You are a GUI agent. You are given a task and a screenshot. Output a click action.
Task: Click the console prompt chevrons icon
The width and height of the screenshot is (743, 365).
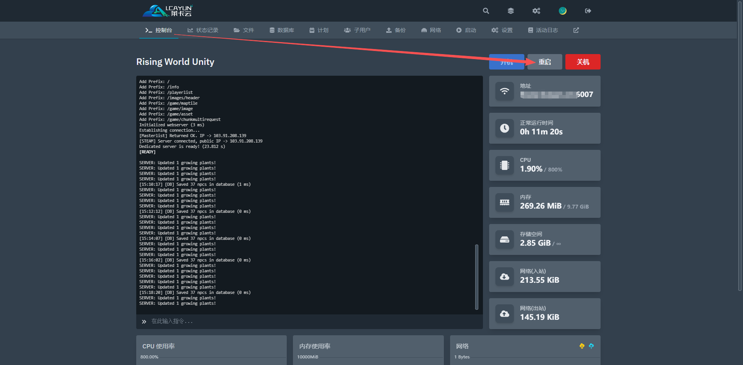(x=144, y=322)
